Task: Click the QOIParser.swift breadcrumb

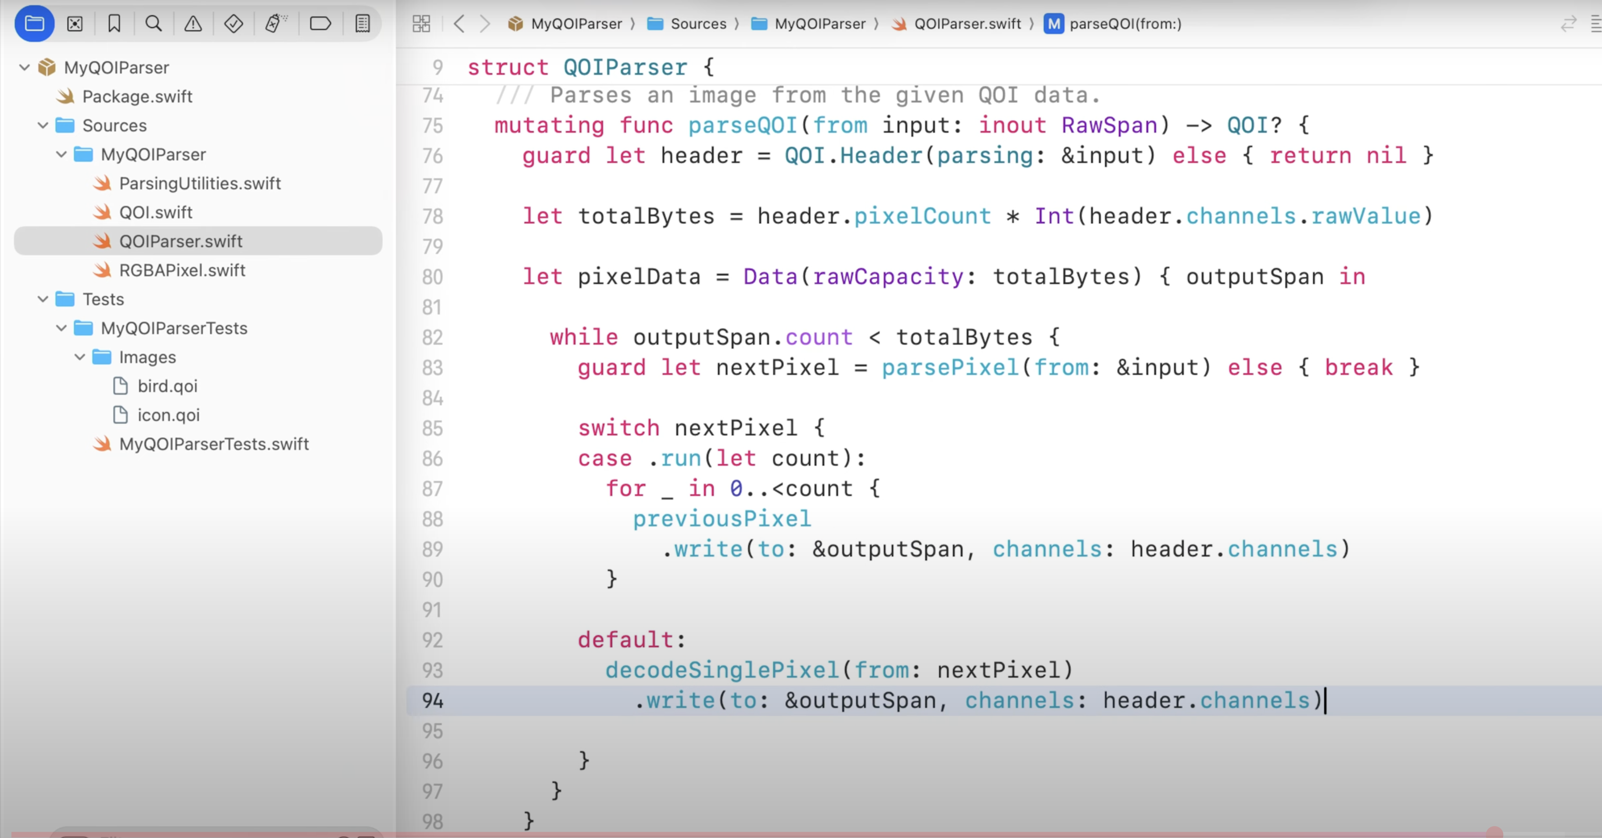Action: (967, 24)
